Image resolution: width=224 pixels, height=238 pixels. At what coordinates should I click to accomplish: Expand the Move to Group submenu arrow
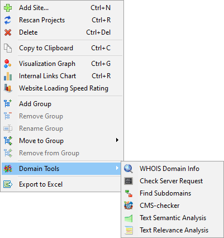pyautogui.click(x=117, y=140)
